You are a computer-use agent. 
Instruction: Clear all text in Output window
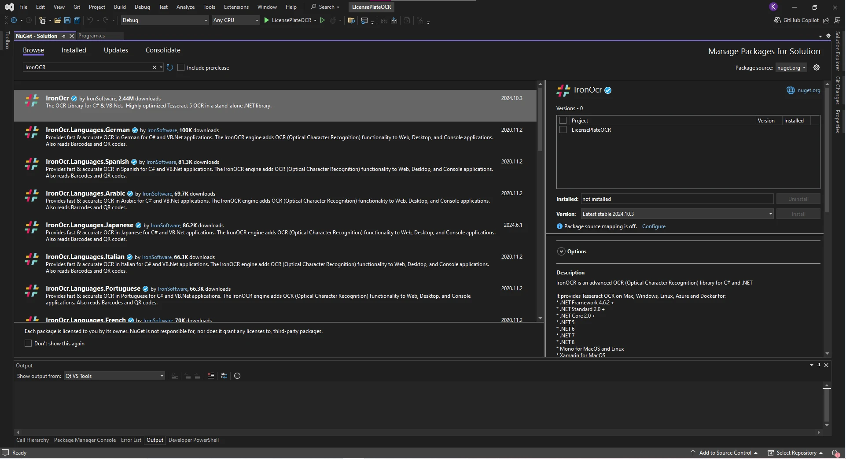click(211, 376)
